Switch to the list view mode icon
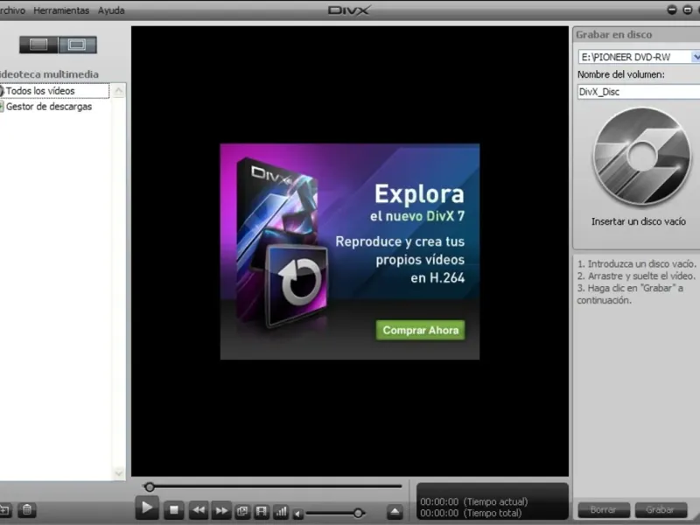Image resolution: width=700 pixels, height=525 pixels. tap(38, 45)
